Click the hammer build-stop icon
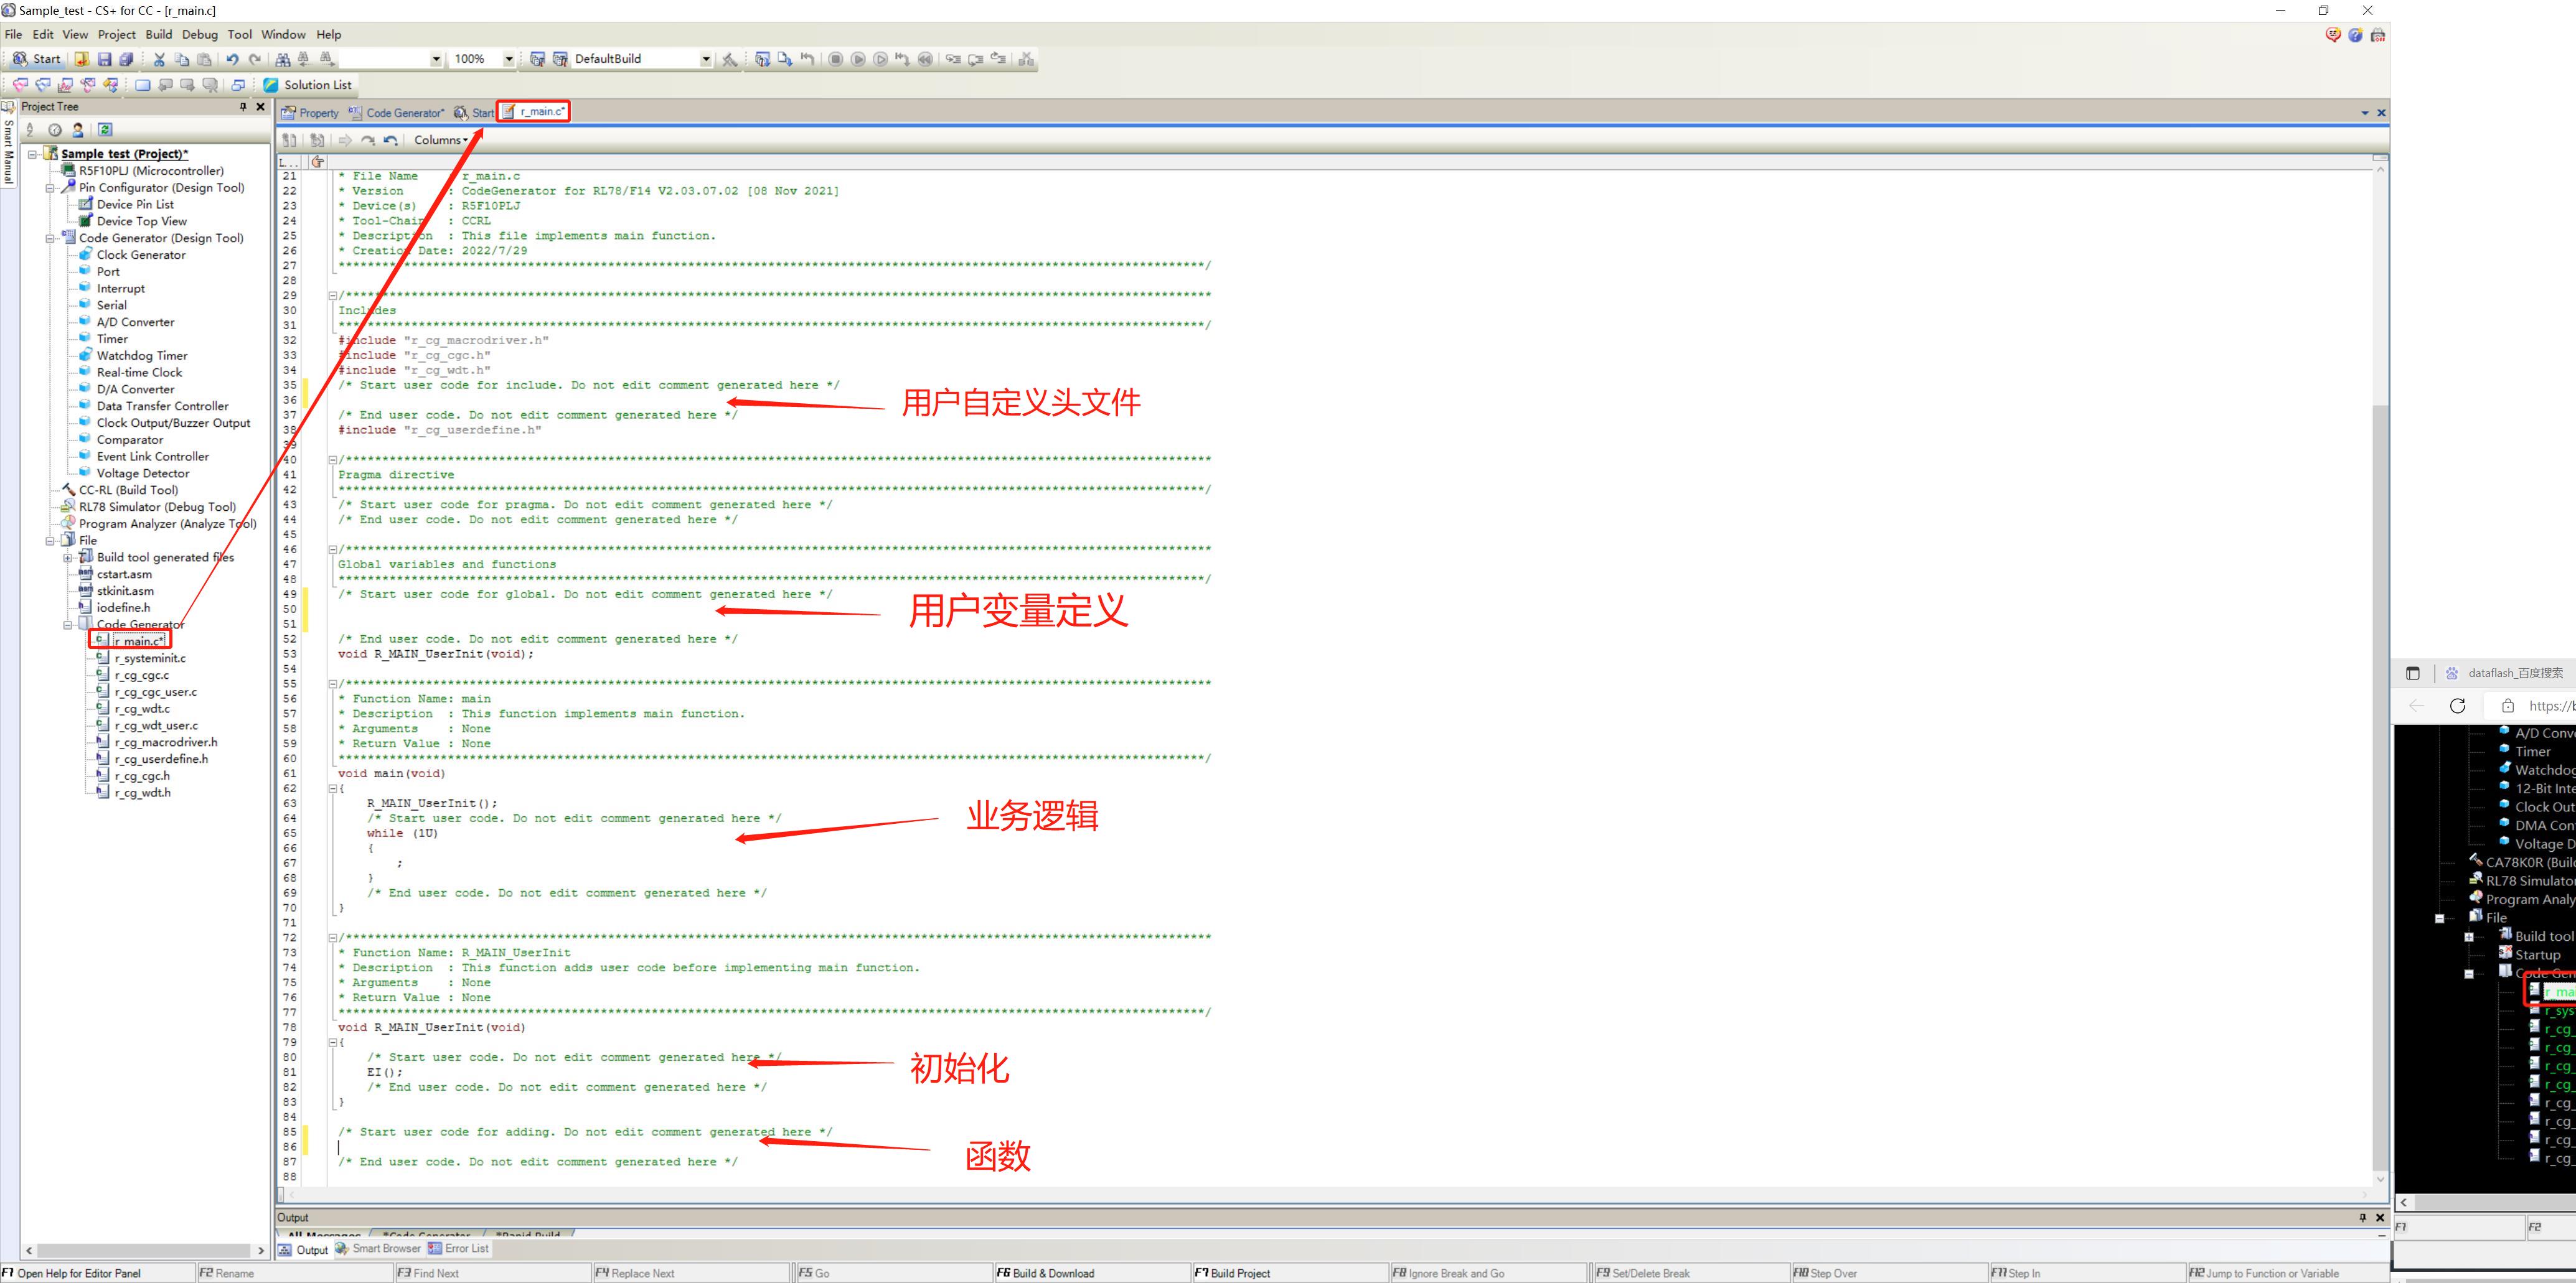The width and height of the screenshot is (2576, 1283). (730, 59)
